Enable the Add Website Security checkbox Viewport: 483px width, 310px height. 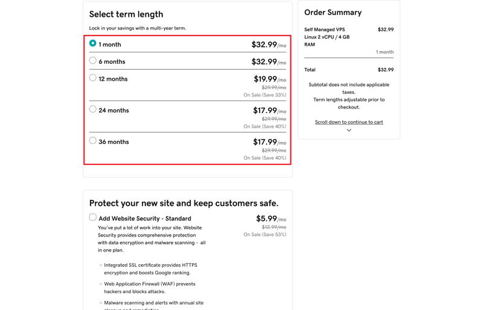pyautogui.click(x=93, y=217)
